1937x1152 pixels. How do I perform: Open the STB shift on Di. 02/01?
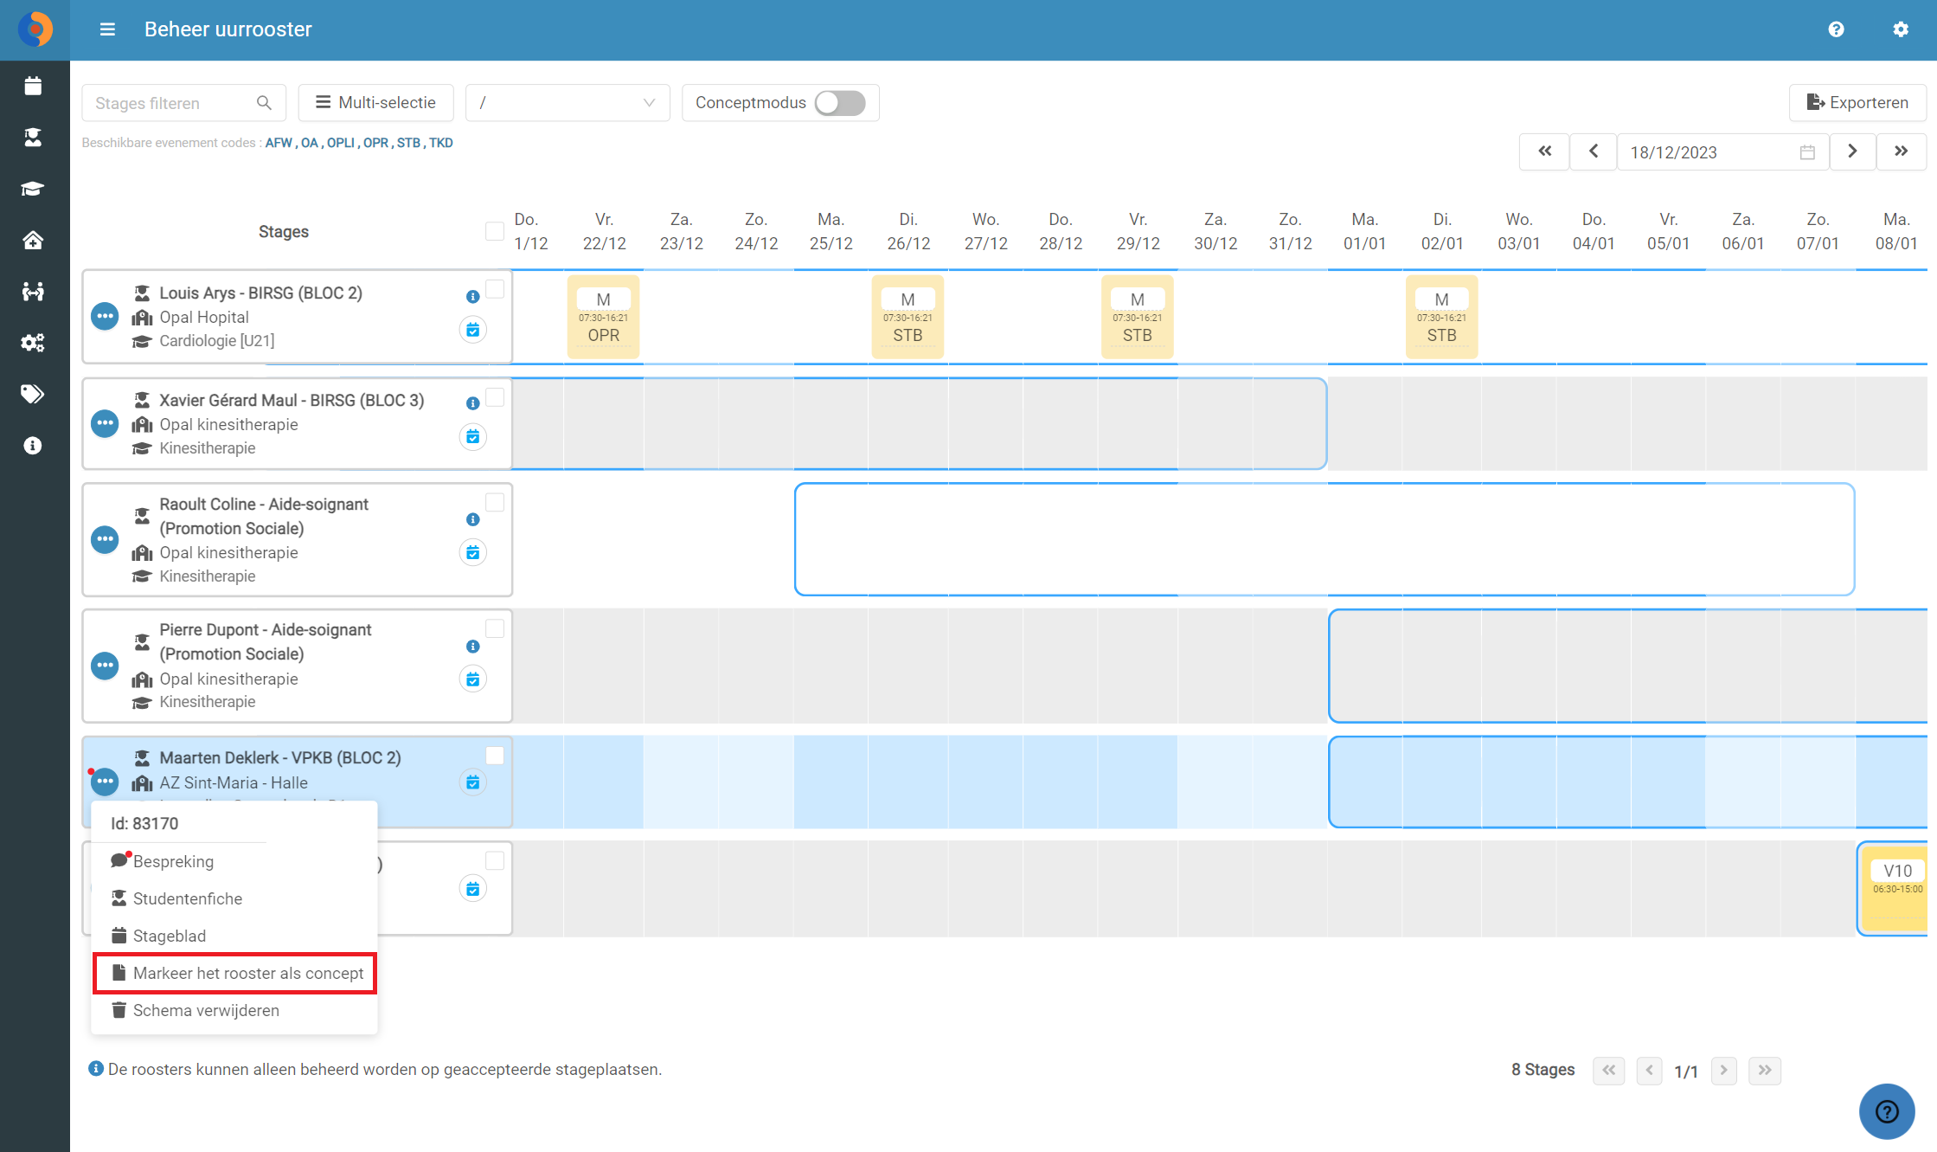[x=1441, y=317]
